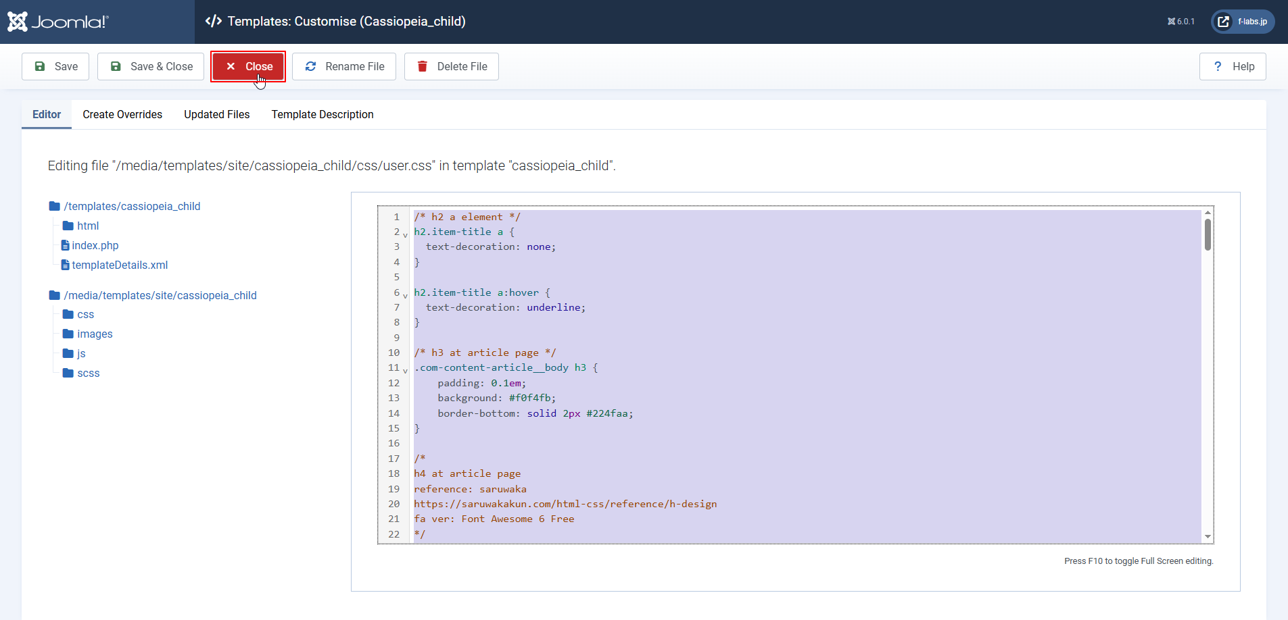This screenshot has width=1288, height=620.
Task: Click the images folder icon
Action: click(x=68, y=334)
